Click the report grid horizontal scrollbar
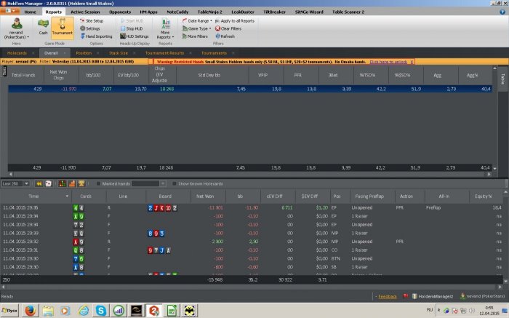The width and height of the screenshot is (509, 318). point(250,175)
